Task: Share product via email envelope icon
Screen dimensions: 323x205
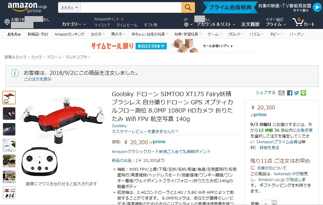Action: click(x=281, y=93)
